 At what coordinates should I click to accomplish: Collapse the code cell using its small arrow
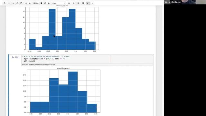[x=22, y=57]
